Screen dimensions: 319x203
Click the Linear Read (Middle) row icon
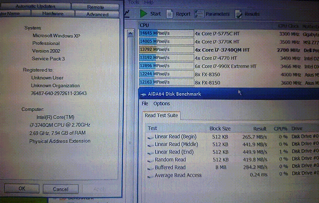pos(151,145)
